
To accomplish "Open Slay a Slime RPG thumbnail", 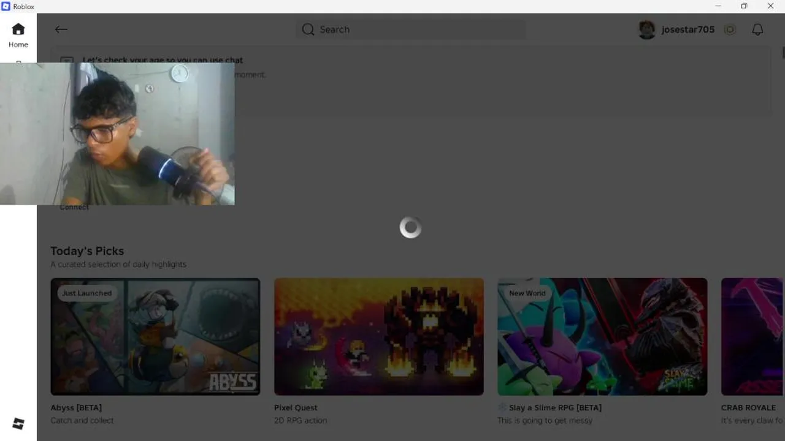I will click(602, 337).
